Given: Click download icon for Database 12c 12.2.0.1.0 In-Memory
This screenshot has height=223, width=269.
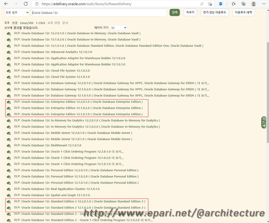Looking at the screenshot, I should coord(9,34).
